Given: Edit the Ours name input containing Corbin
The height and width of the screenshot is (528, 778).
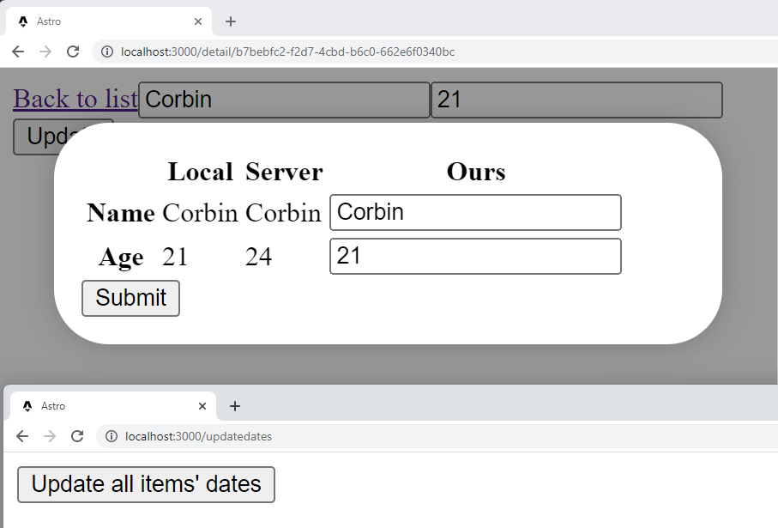Looking at the screenshot, I should point(475,213).
